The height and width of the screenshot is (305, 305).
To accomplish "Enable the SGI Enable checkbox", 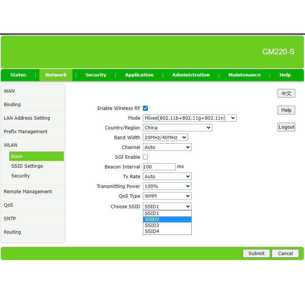I will coord(146,157).
